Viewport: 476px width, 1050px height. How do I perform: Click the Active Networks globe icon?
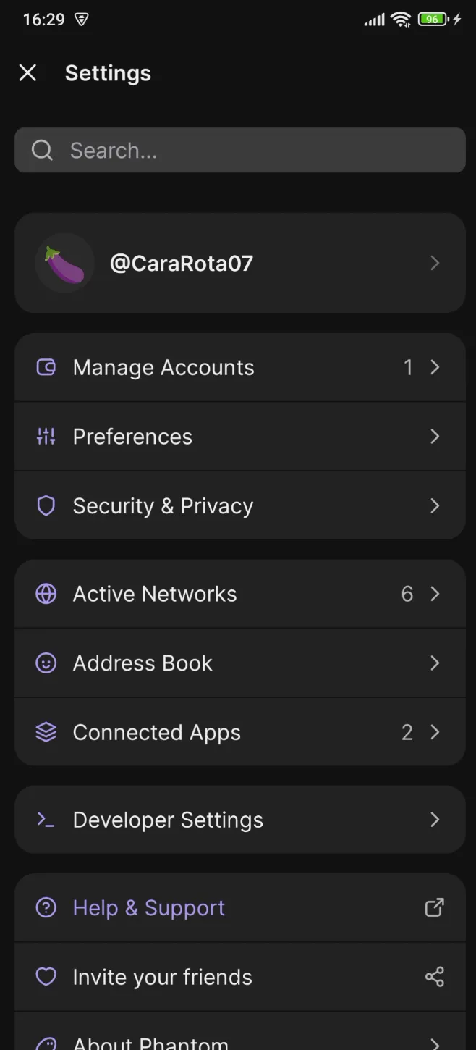pyautogui.click(x=46, y=593)
